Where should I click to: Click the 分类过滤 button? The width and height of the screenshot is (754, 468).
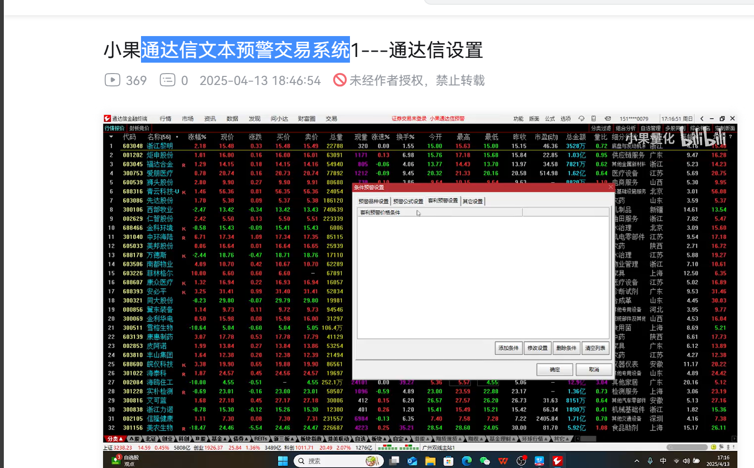pos(601,128)
